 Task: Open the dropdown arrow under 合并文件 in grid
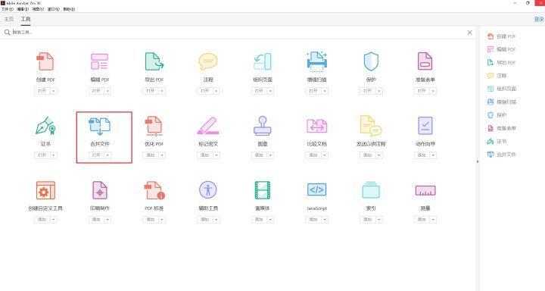pyautogui.click(x=107, y=155)
